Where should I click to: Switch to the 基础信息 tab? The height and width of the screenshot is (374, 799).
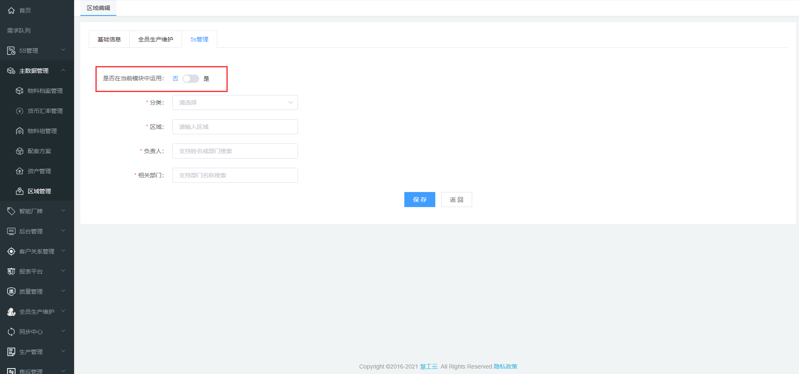coord(109,39)
